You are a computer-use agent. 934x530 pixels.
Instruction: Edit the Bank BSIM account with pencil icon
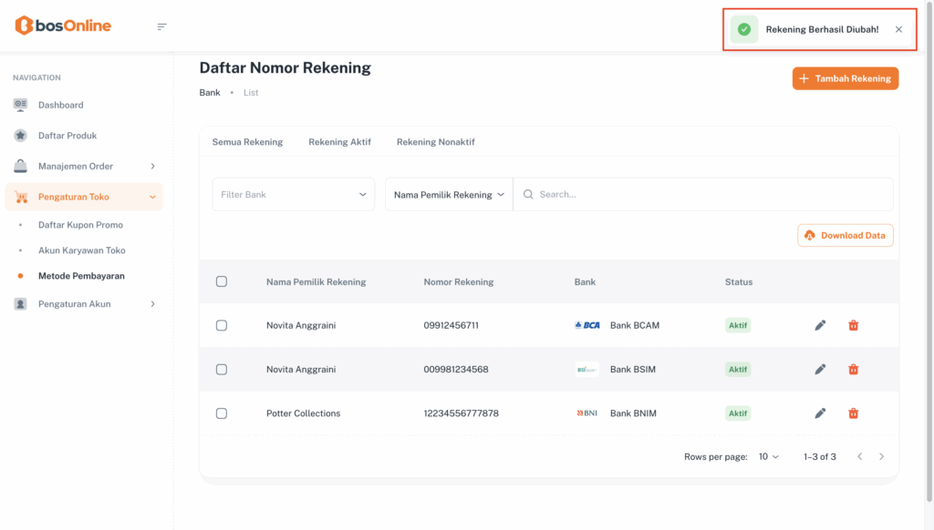click(x=820, y=369)
